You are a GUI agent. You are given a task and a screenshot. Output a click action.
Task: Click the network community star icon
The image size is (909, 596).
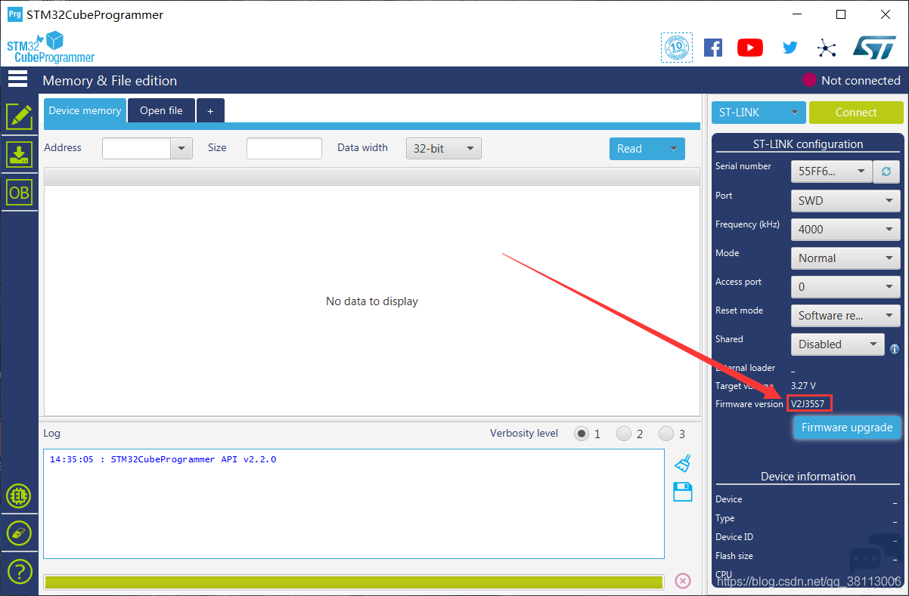tap(827, 48)
